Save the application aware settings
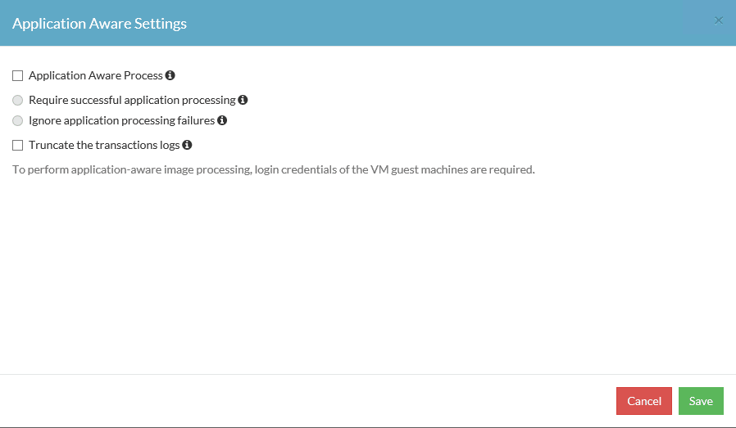Image resolution: width=736 pixels, height=428 pixels. pos(701,401)
